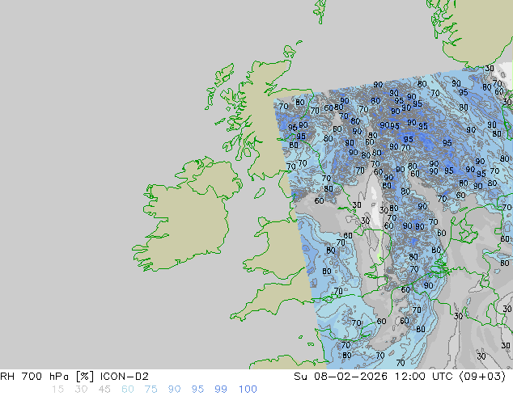Select the legend value "15"
Viewport: 513px width, 396px height.
(57, 390)
